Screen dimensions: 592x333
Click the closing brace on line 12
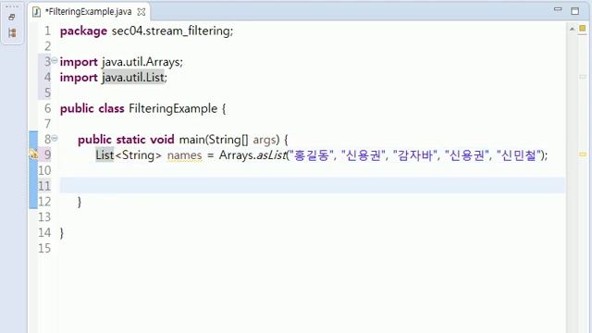(80, 202)
